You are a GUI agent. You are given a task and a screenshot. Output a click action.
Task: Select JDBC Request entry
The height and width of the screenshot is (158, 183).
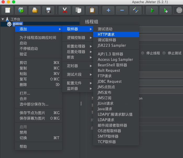pyautogui.click(x=116, y=81)
